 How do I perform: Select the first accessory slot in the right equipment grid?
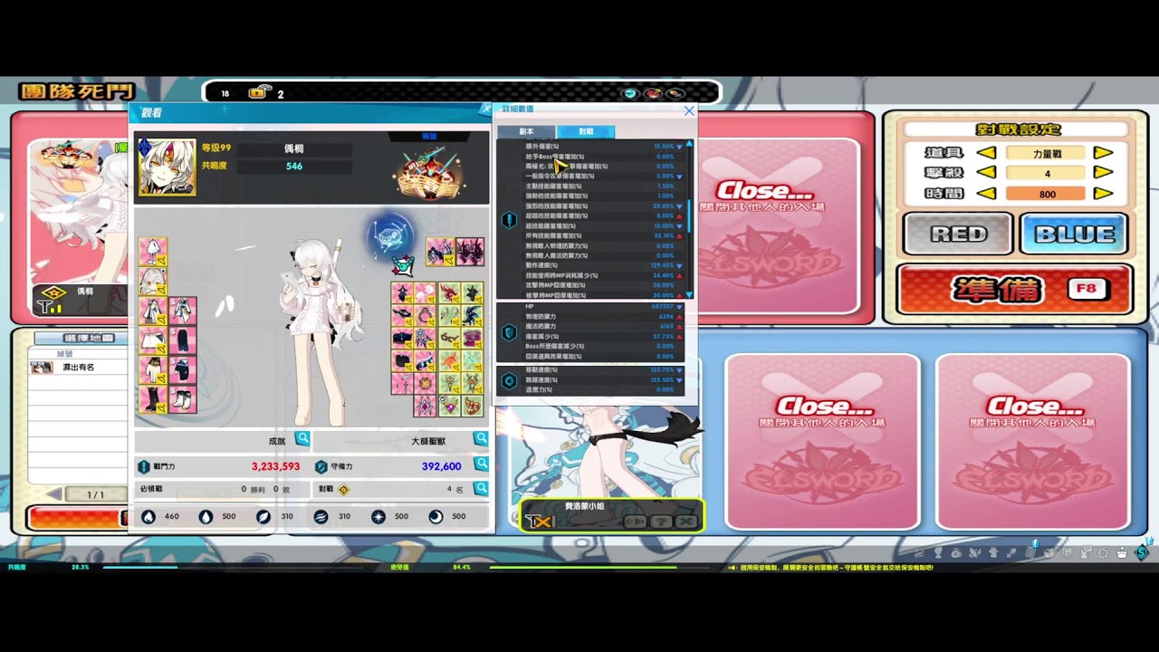pos(403,292)
